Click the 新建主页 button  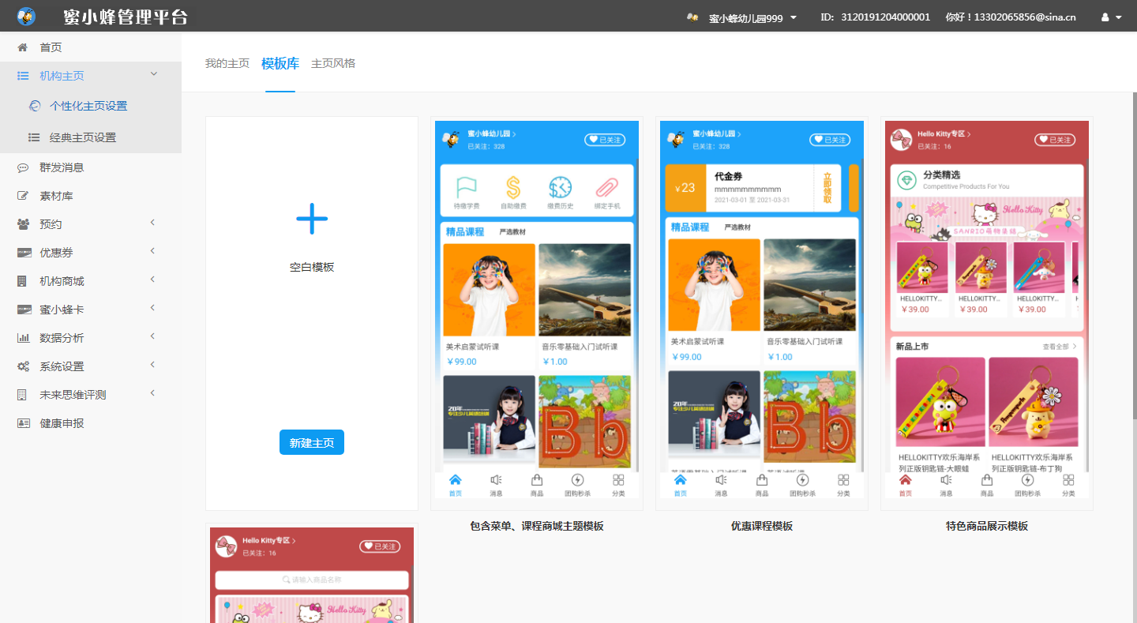pos(312,443)
